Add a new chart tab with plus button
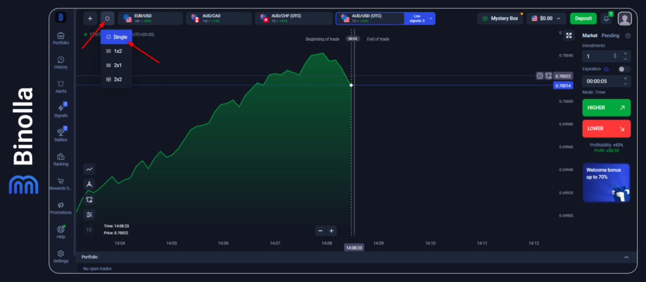 90,18
